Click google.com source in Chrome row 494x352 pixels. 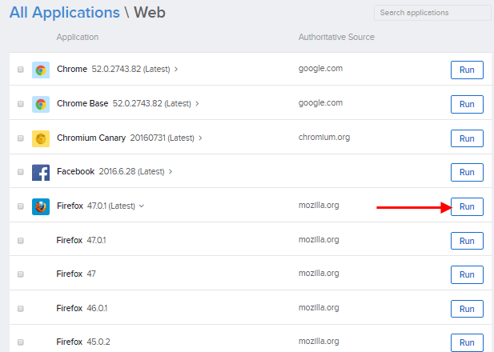click(321, 68)
